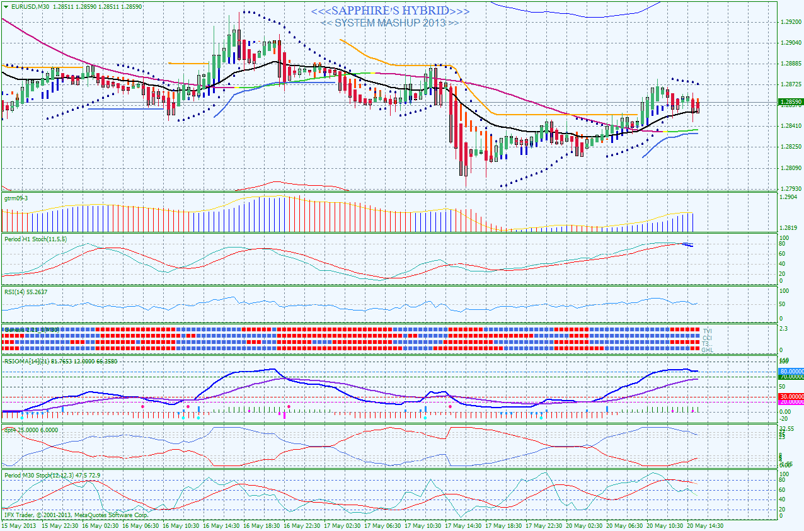The image size is (804, 531).
Task: Click the blue 80.00000 level tag
Action: click(x=791, y=372)
